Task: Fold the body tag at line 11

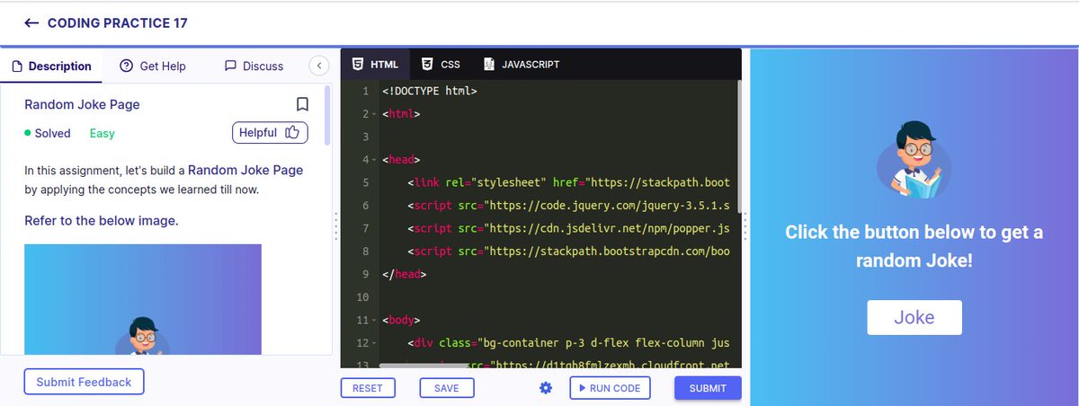Action: click(374, 321)
